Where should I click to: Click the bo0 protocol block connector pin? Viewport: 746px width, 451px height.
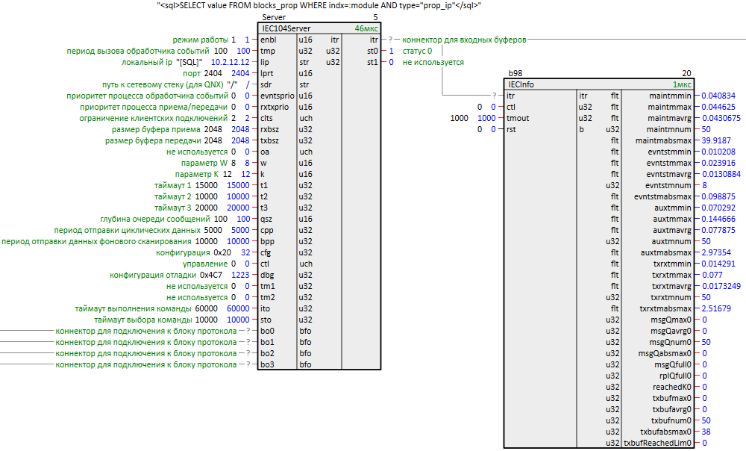click(267, 331)
